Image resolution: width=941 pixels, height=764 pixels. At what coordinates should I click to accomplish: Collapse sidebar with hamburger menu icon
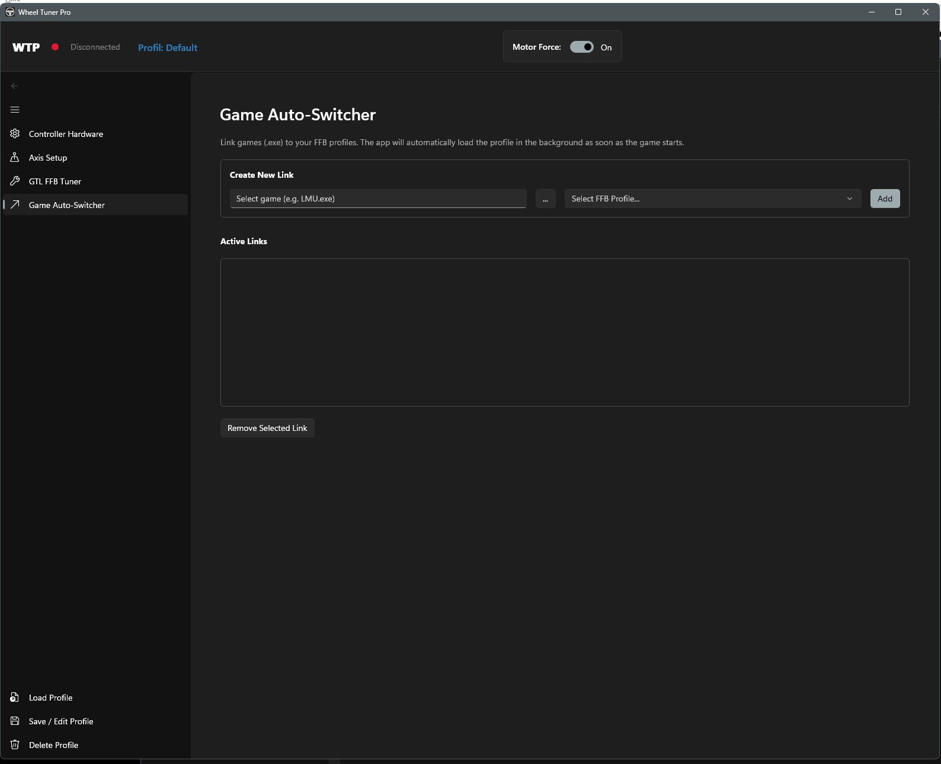pyautogui.click(x=15, y=110)
